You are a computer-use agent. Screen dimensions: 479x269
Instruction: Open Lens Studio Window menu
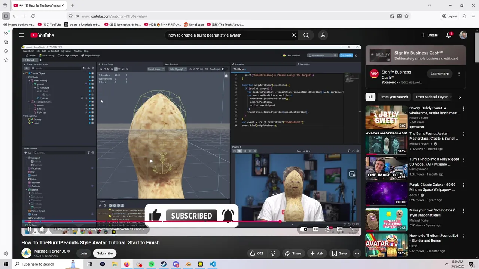pyautogui.click(x=77, y=51)
